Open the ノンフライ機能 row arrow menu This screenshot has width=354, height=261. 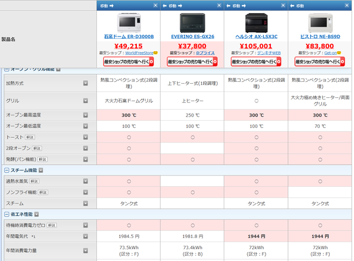click(x=86, y=192)
